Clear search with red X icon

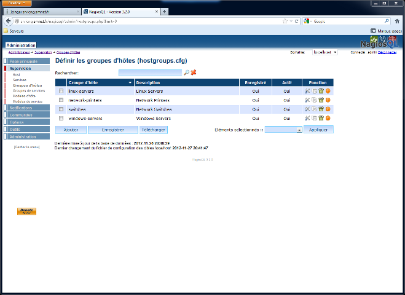click(194, 73)
